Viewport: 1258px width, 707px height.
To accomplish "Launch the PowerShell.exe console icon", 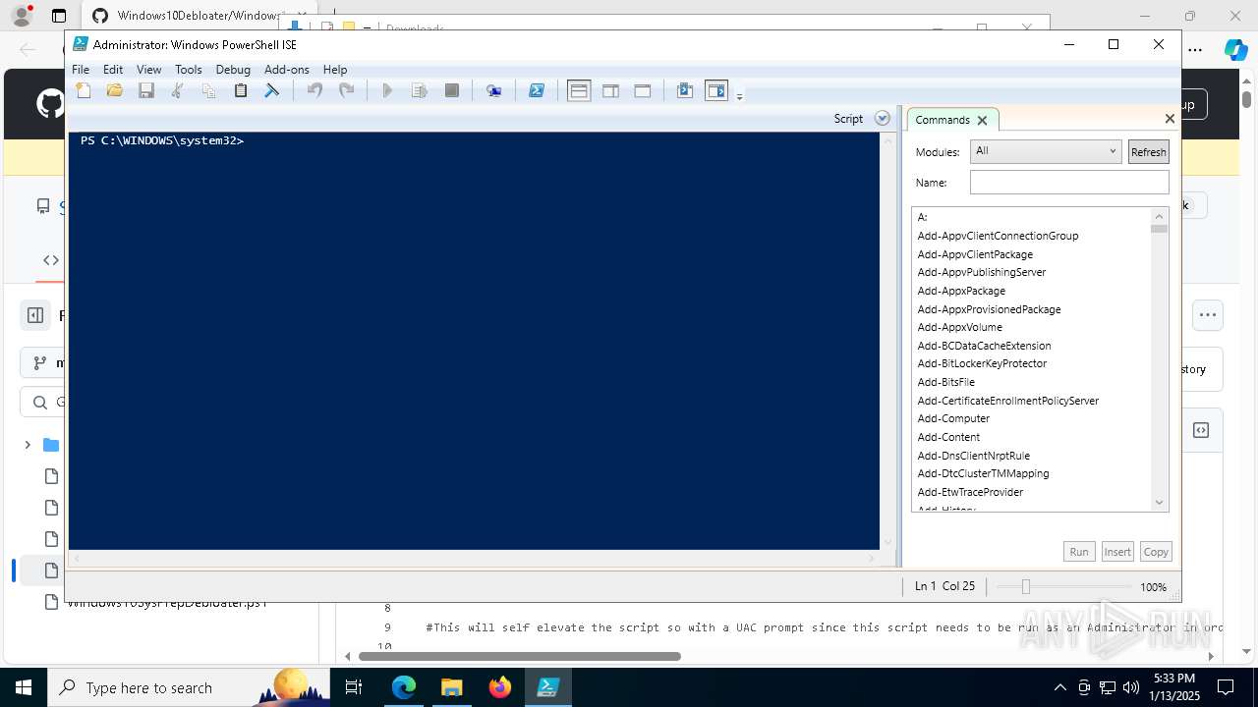I will (x=537, y=90).
